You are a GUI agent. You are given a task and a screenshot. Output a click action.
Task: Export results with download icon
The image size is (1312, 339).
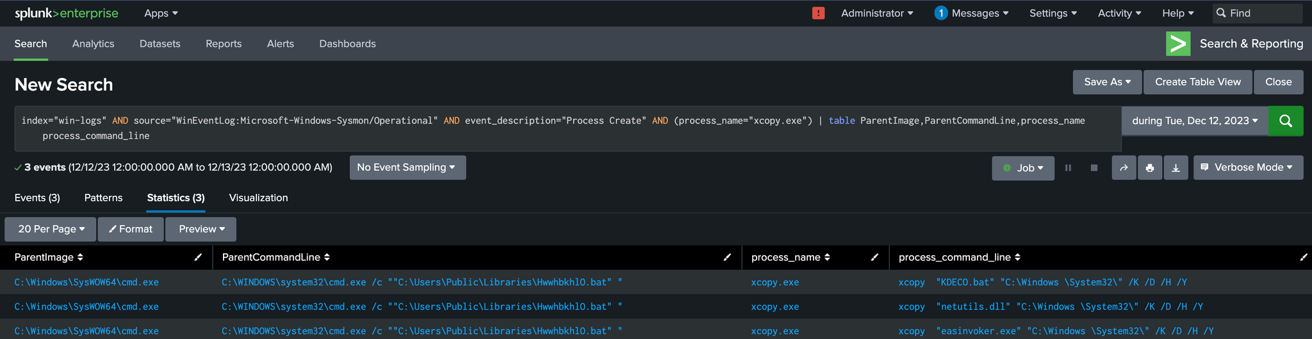click(1176, 168)
